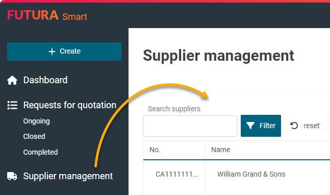Sort by the Name column header

coord(220,150)
